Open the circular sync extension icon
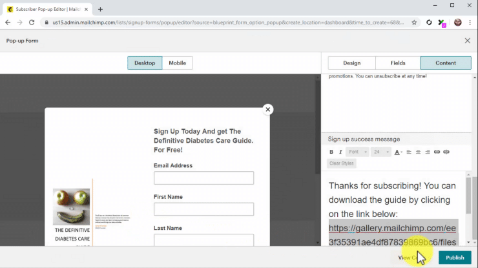This screenshot has height=268, width=478. click(429, 22)
